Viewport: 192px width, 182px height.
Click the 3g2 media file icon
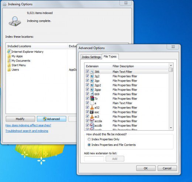[92, 76]
